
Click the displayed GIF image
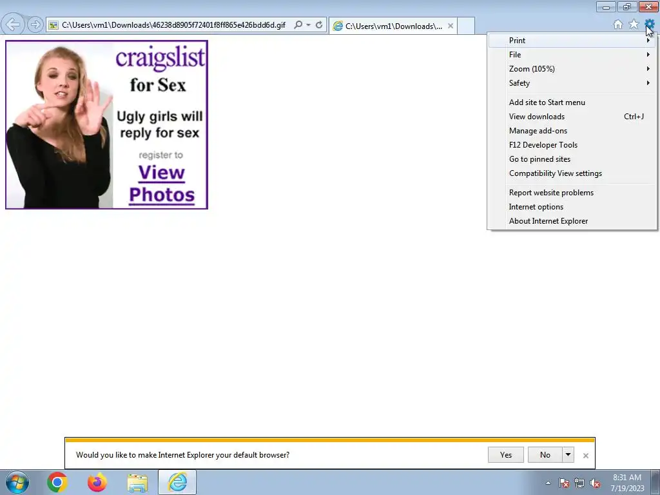tap(106, 124)
